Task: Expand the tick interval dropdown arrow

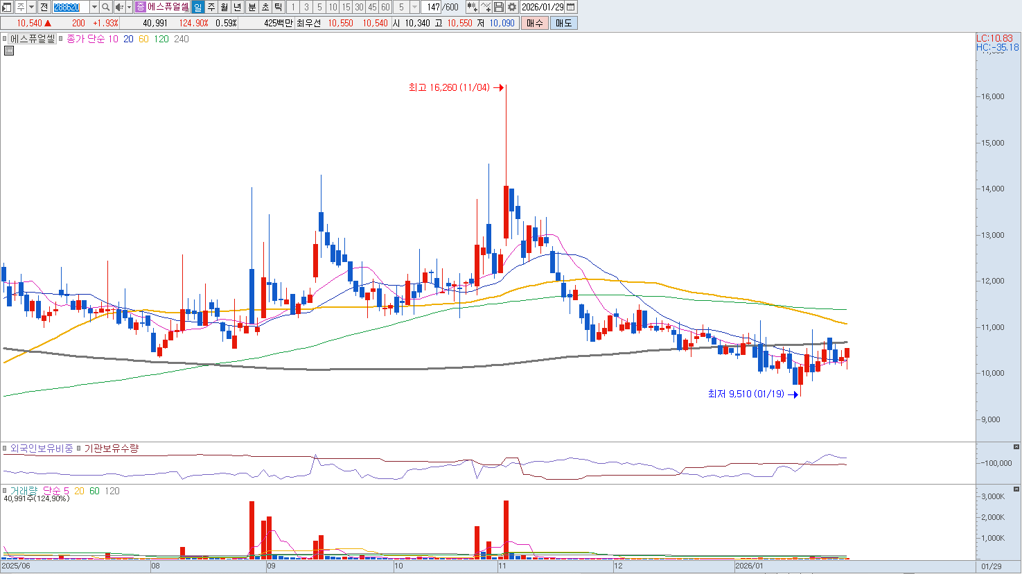Action: [x=414, y=7]
